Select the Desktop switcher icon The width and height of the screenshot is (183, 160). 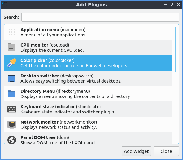tap(11, 78)
